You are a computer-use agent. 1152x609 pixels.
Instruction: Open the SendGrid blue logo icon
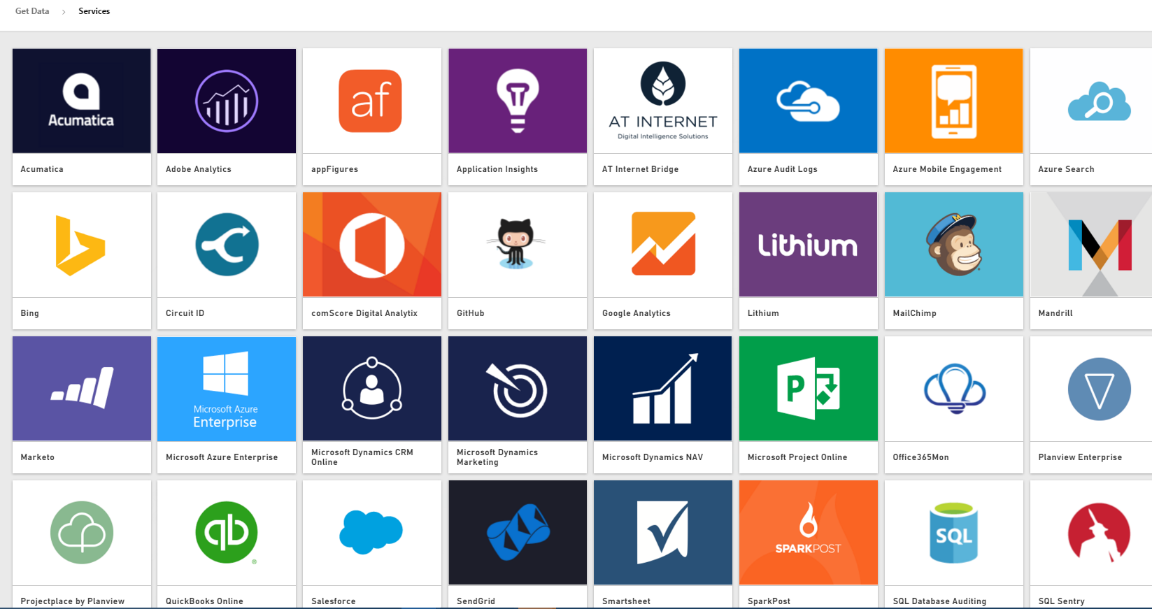click(518, 533)
